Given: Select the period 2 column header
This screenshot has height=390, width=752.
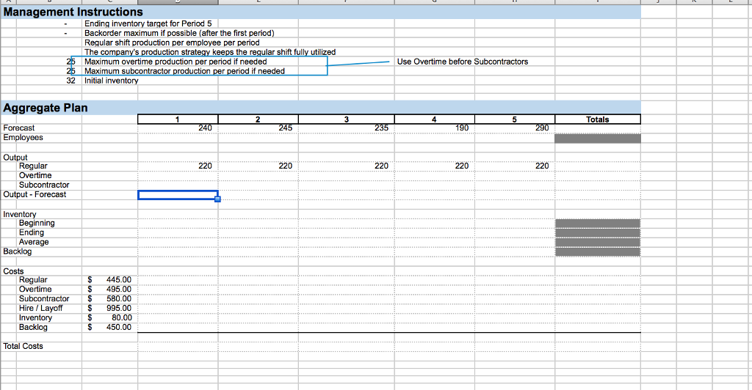Looking at the screenshot, I should tap(258, 119).
